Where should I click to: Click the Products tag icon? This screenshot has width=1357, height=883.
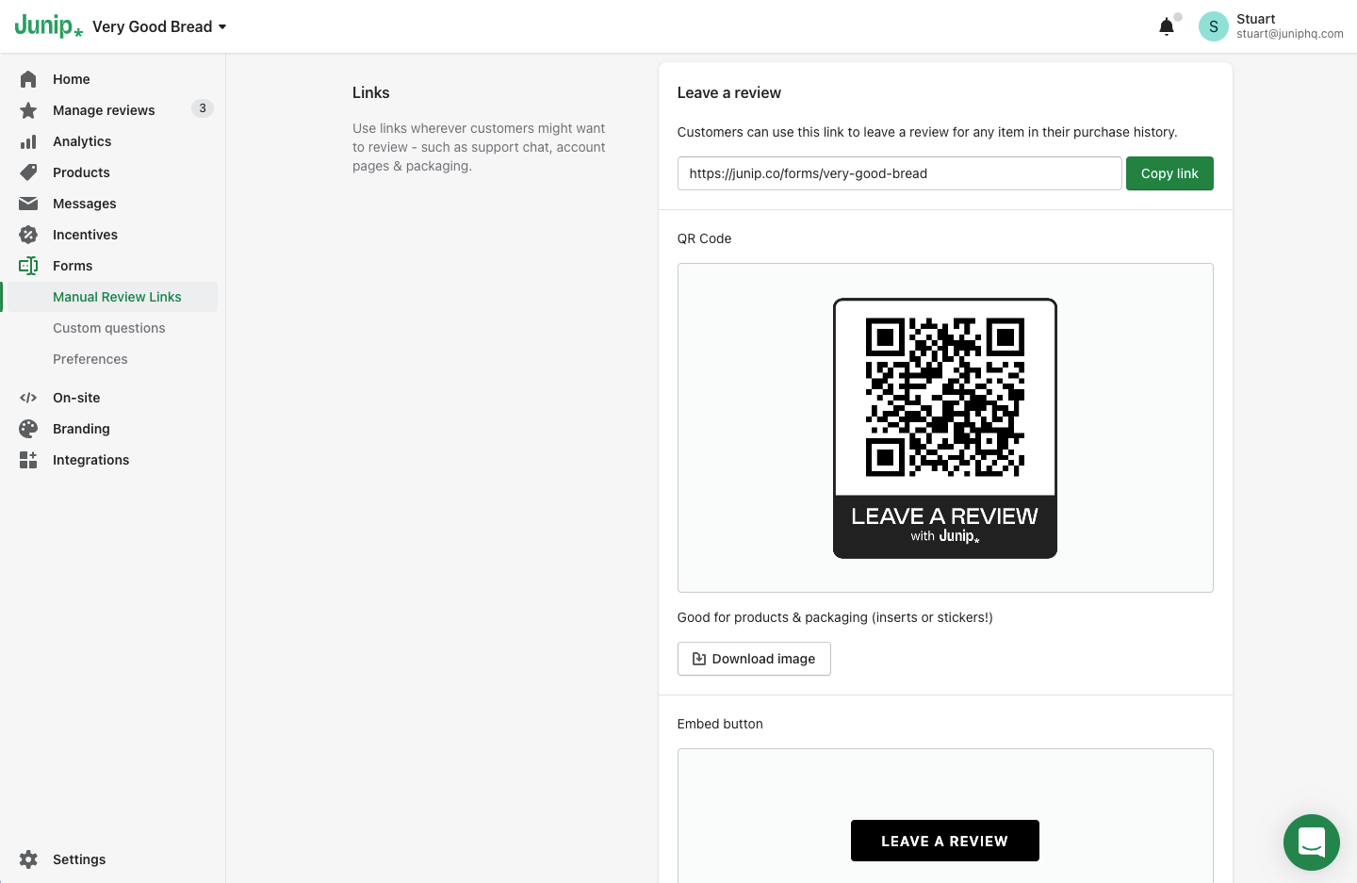coord(28,172)
